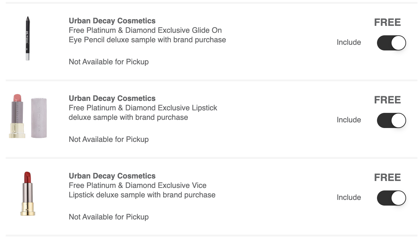Click FREE price on Vice Lipstick offer
Screen dimensions: 420x239
pyautogui.click(x=387, y=178)
